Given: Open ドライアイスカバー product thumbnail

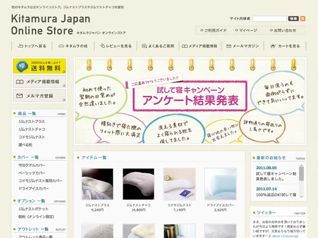Looking at the screenshot, I should coord(221,184).
